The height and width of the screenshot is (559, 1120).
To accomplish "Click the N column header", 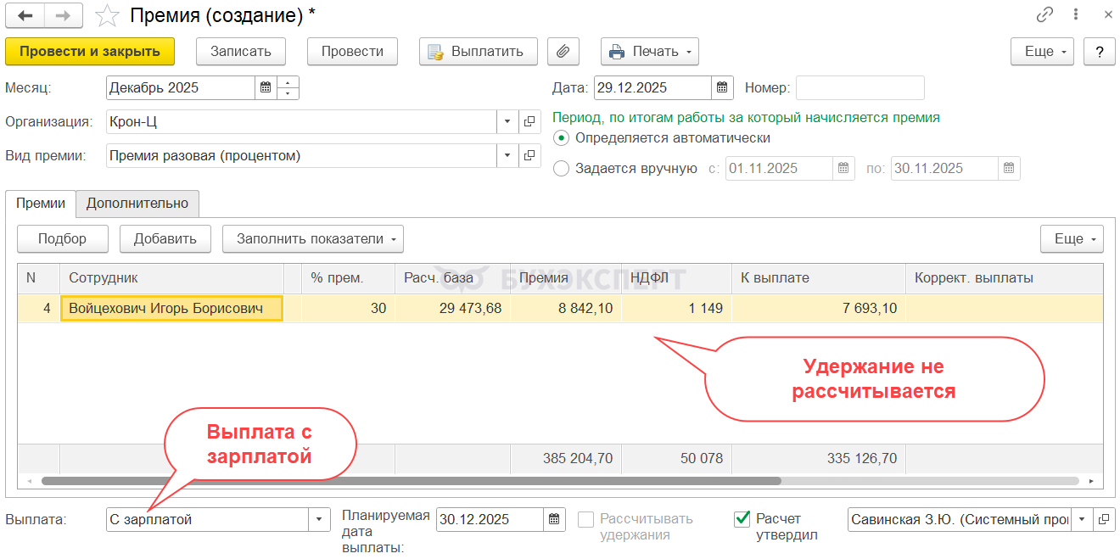I will [39, 278].
